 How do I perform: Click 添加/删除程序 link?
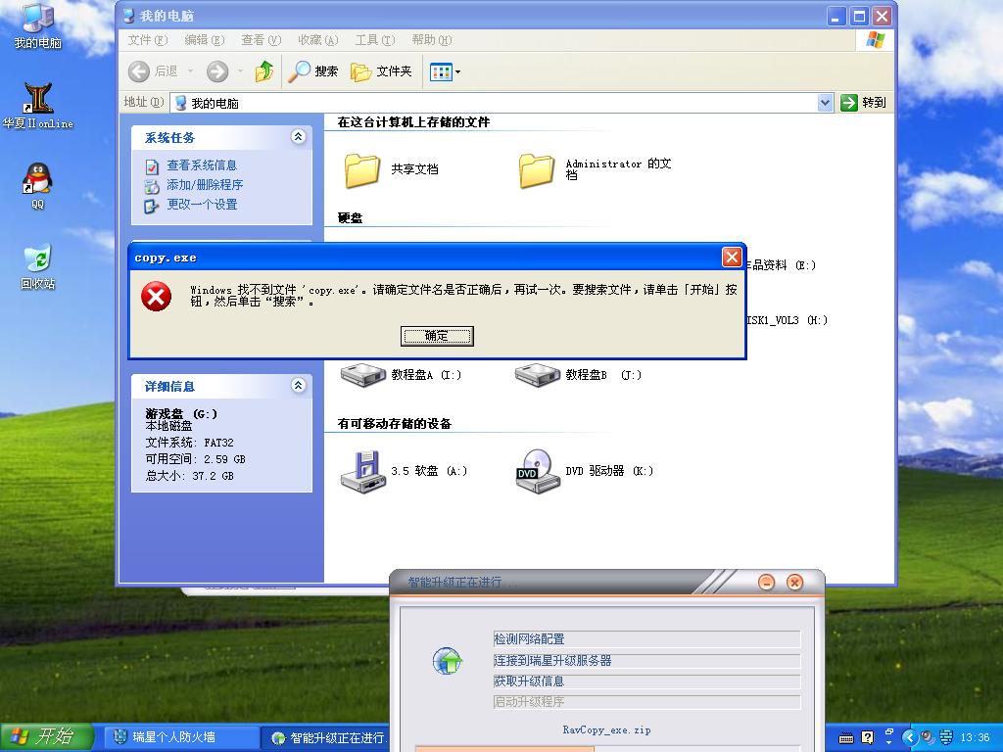click(x=205, y=185)
